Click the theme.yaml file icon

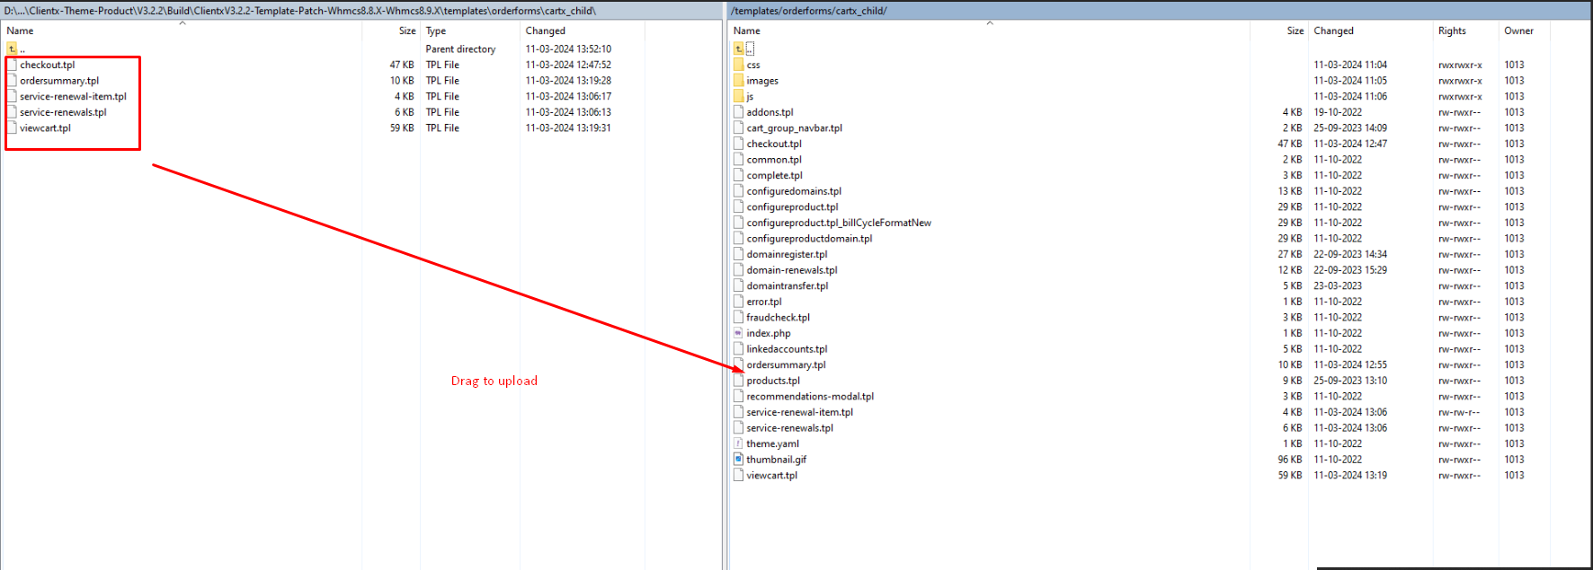click(x=738, y=443)
